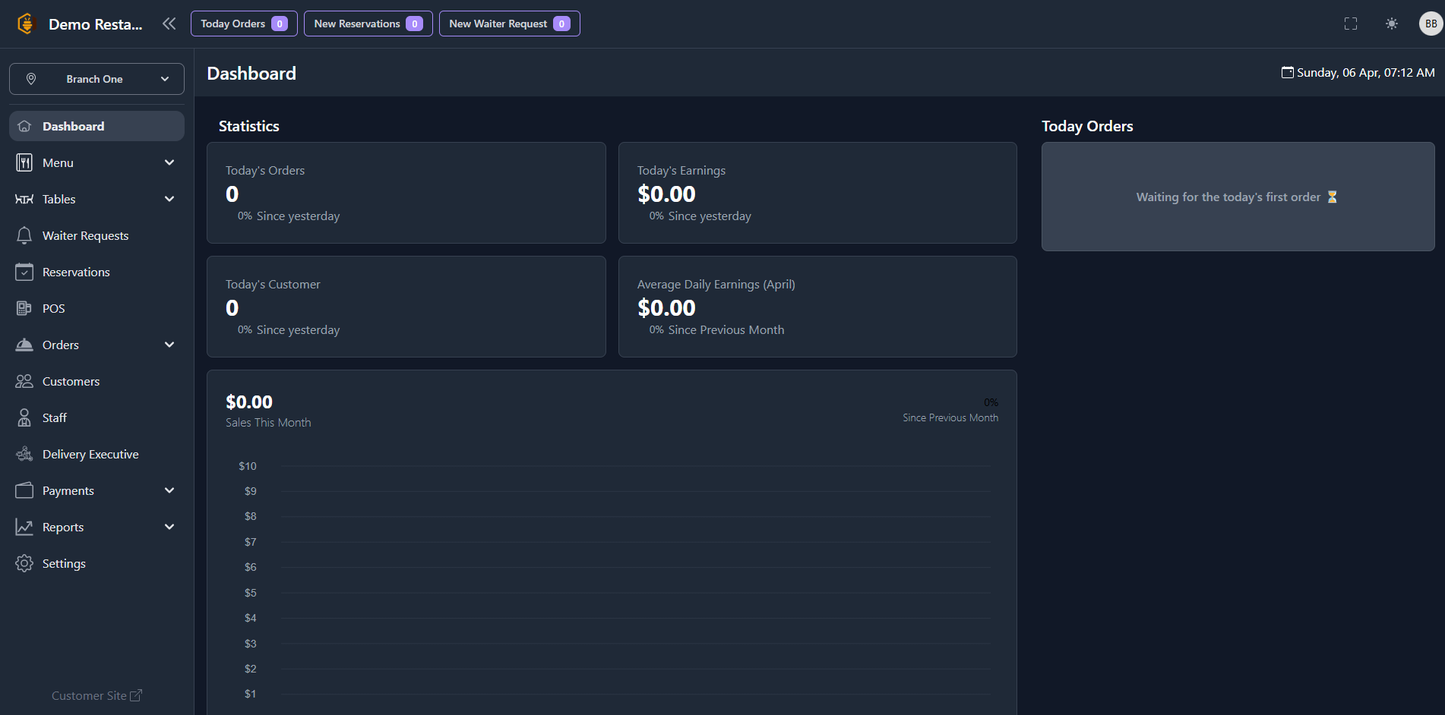Viewport: 1445px width, 715px height.
Task: Click the New Reservations button
Action: tap(368, 24)
